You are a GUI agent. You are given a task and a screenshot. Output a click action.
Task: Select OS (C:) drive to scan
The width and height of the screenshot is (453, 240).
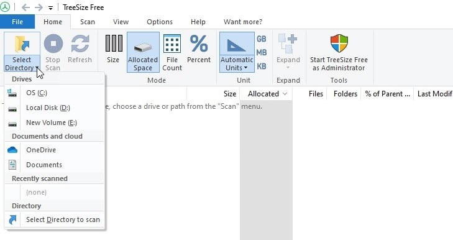[x=54, y=93]
